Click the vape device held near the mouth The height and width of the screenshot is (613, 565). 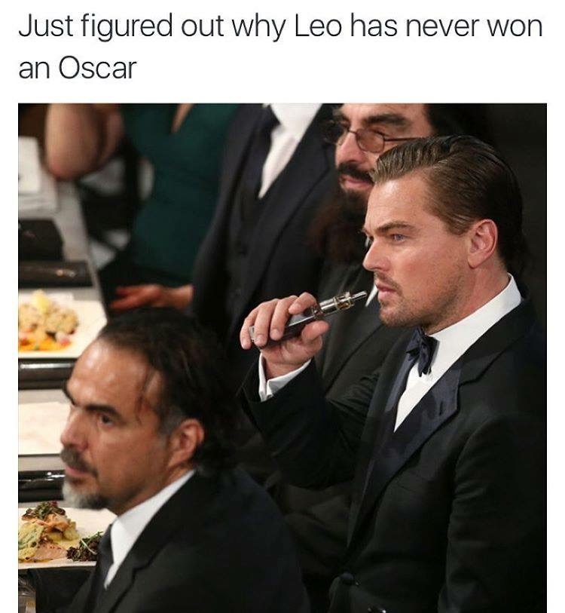(x=309, y=317)
